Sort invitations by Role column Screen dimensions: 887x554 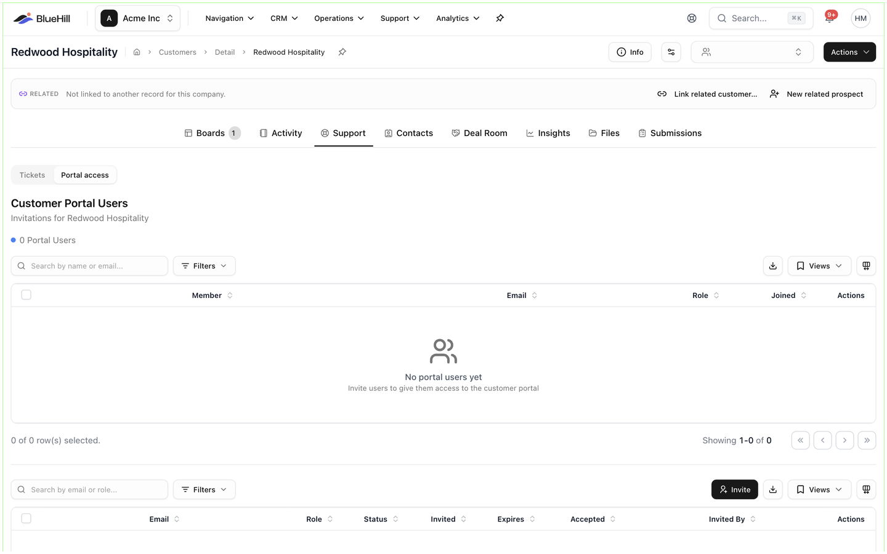coord(319,519)
